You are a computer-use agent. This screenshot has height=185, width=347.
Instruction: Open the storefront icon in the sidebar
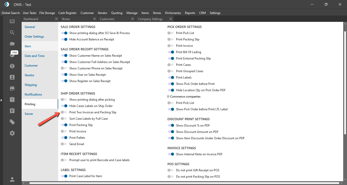[12, 88]
